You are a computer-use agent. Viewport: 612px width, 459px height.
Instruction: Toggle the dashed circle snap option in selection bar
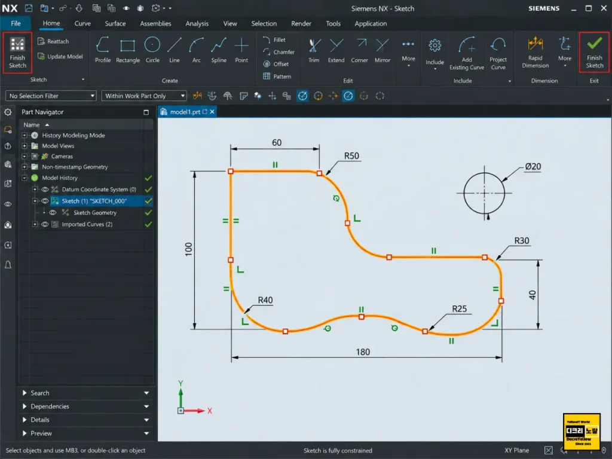pos(380,96)
